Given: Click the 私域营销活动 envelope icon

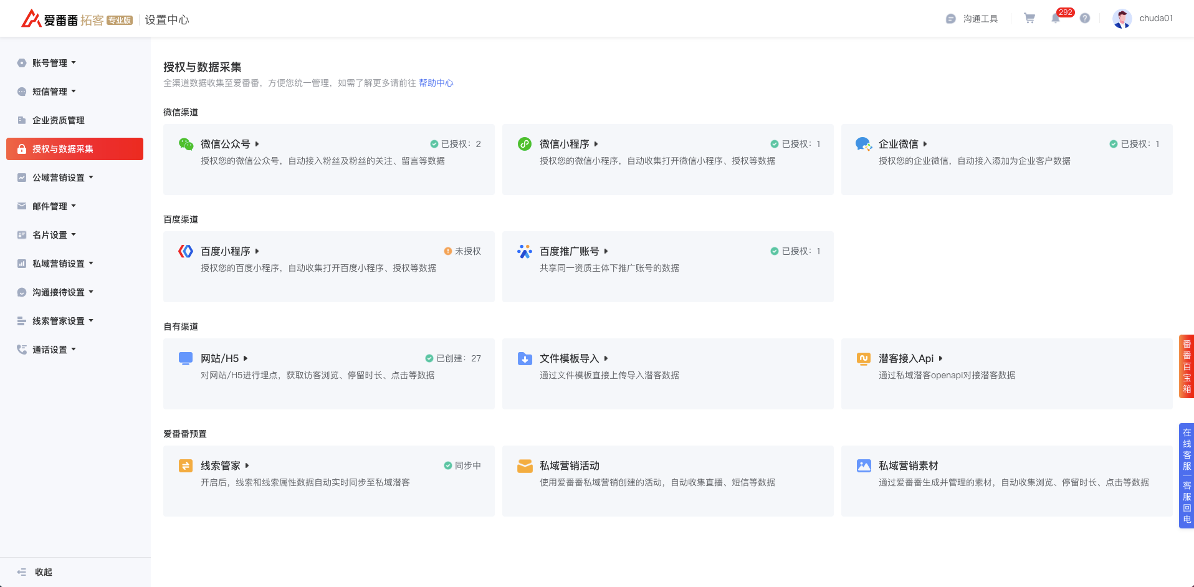Looking at the screenshot, I should pos(525,465).
